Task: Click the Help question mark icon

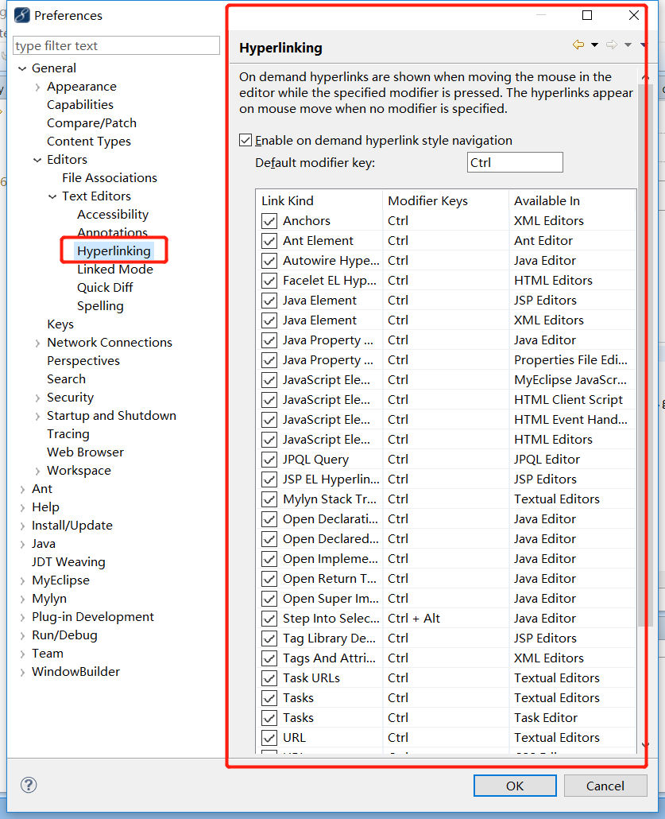Action: click(29, 785)
